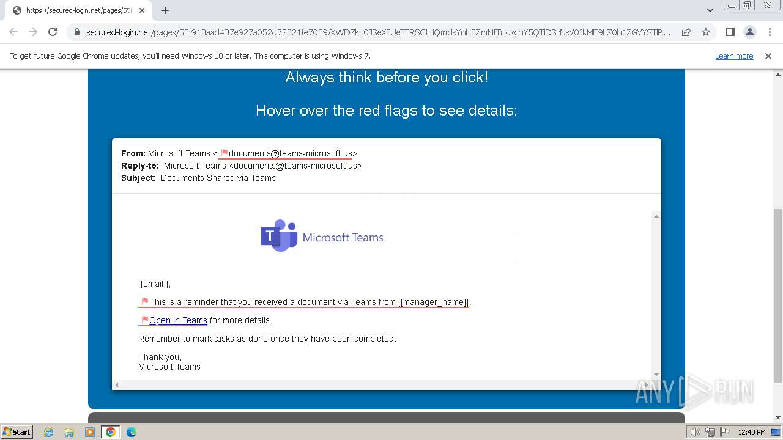Click the browser back arrow
Screen dimensions: 783x440
13,32
